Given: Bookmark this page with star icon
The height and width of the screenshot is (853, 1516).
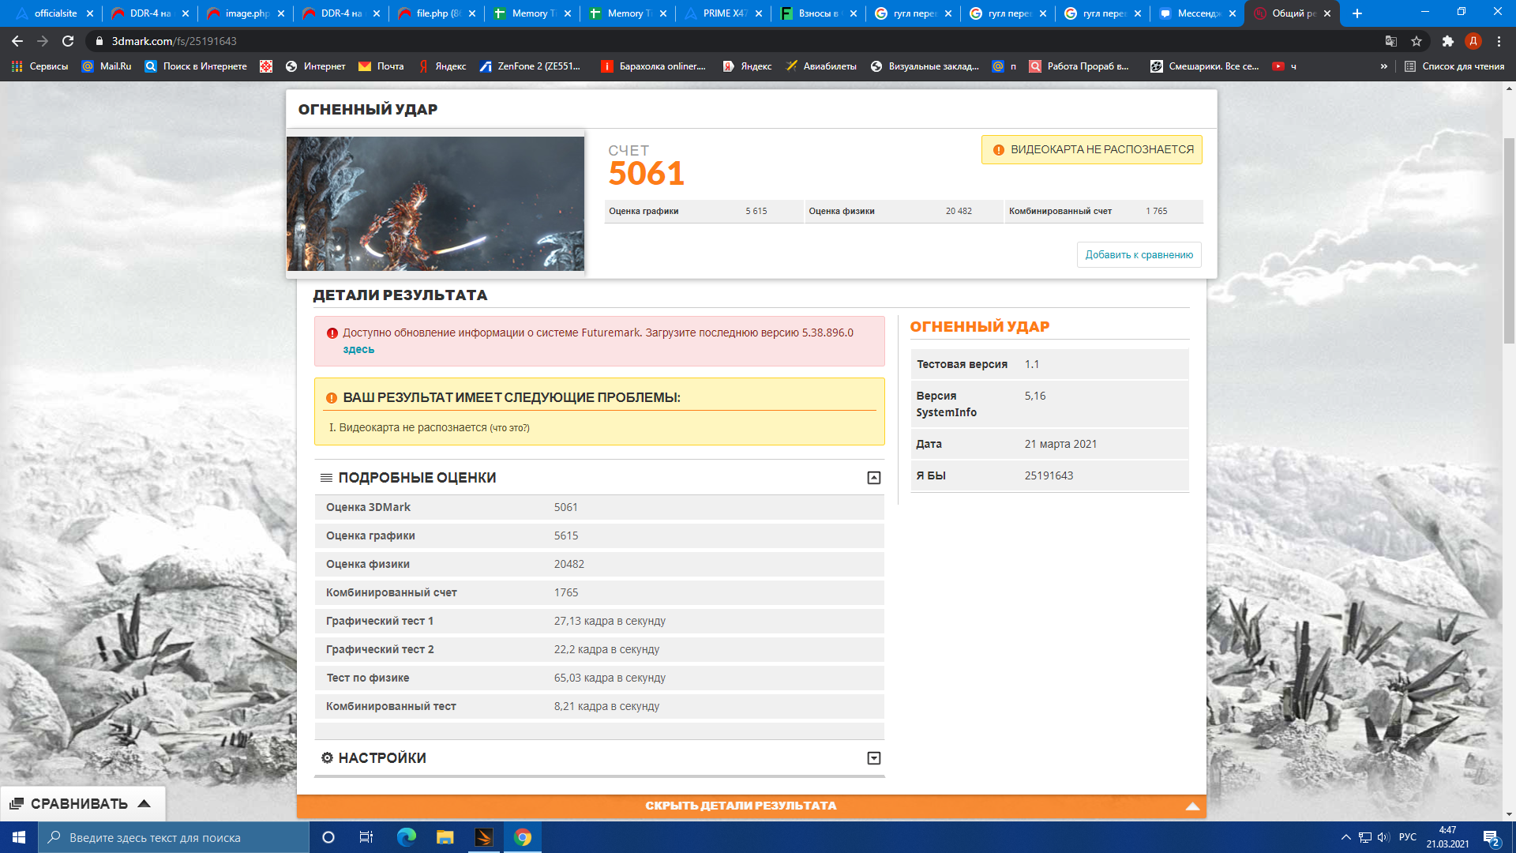Looking at the screenshot, I should (x=1417, y=41).
